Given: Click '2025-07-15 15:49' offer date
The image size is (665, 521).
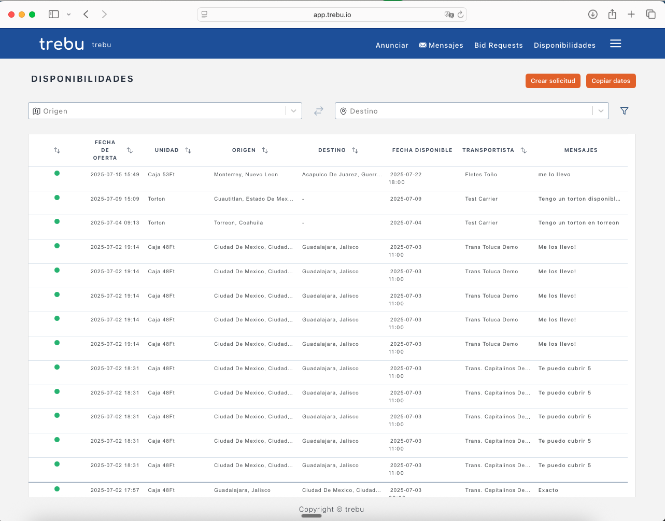Looking at the screenshot, I should point(115,175).
